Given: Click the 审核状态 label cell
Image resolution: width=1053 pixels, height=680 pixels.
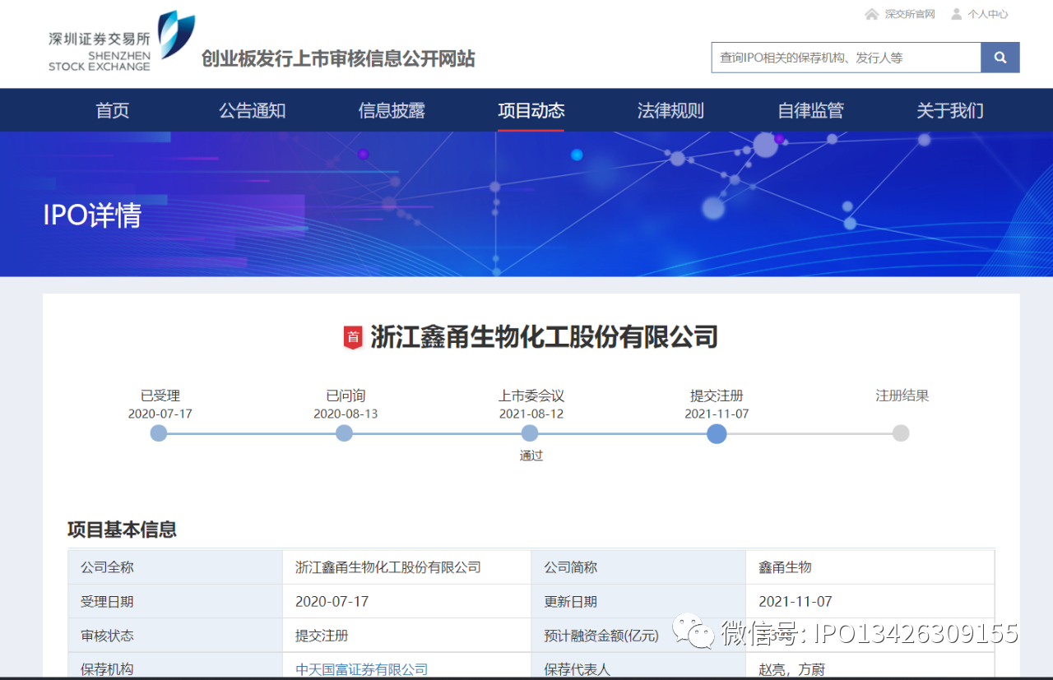Looking at the screenshot, I should [175, 636].
